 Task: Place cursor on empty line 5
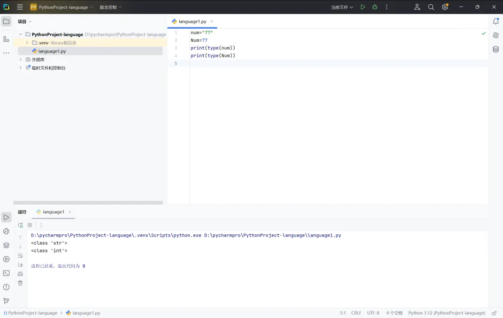[x=339, y=63]
